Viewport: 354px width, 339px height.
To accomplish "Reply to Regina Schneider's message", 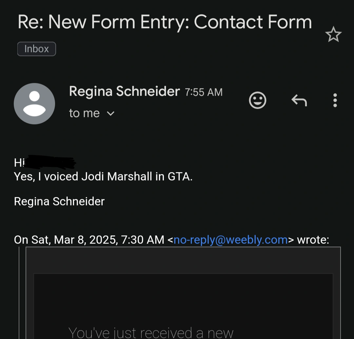I will click(299, 100).
